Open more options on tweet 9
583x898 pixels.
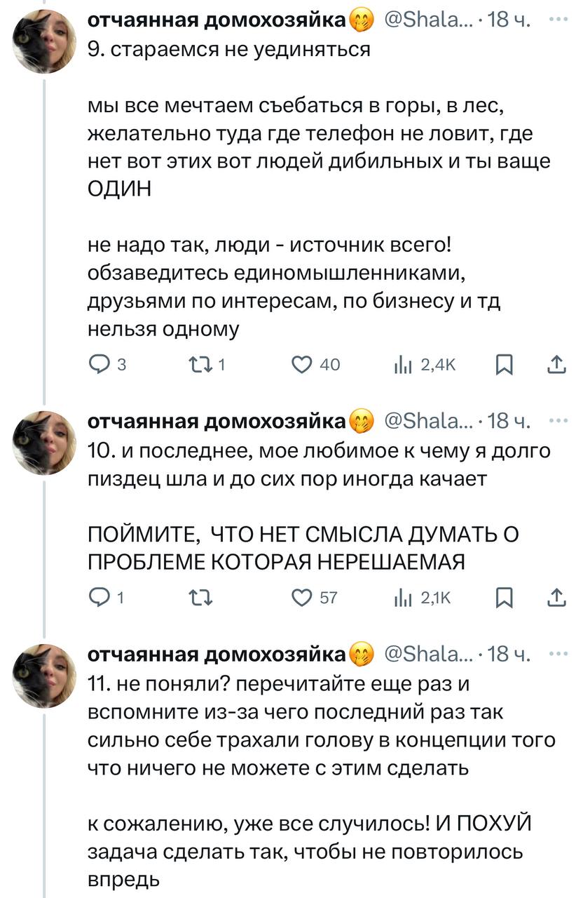click(558, 20)
